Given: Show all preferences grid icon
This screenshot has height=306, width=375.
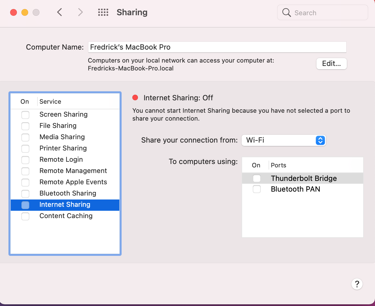Looking at the screenshot, I should coord(103,12).
